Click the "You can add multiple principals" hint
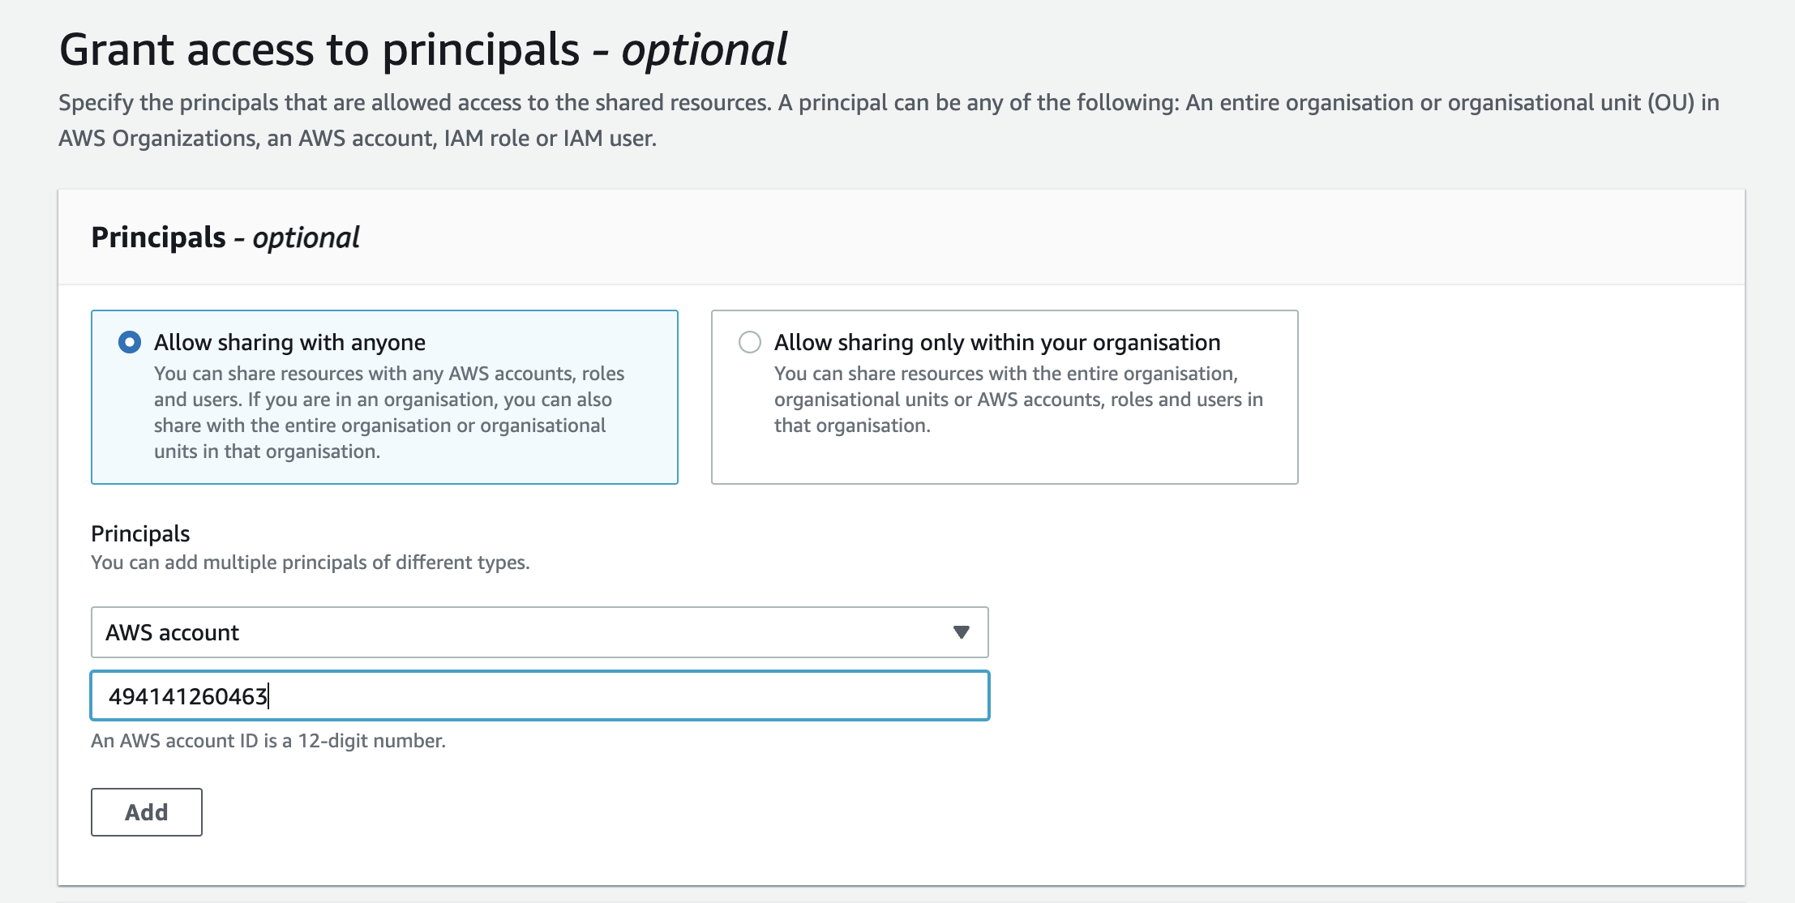This screenshot has height=903, width=1795. (x=310, y=563)
